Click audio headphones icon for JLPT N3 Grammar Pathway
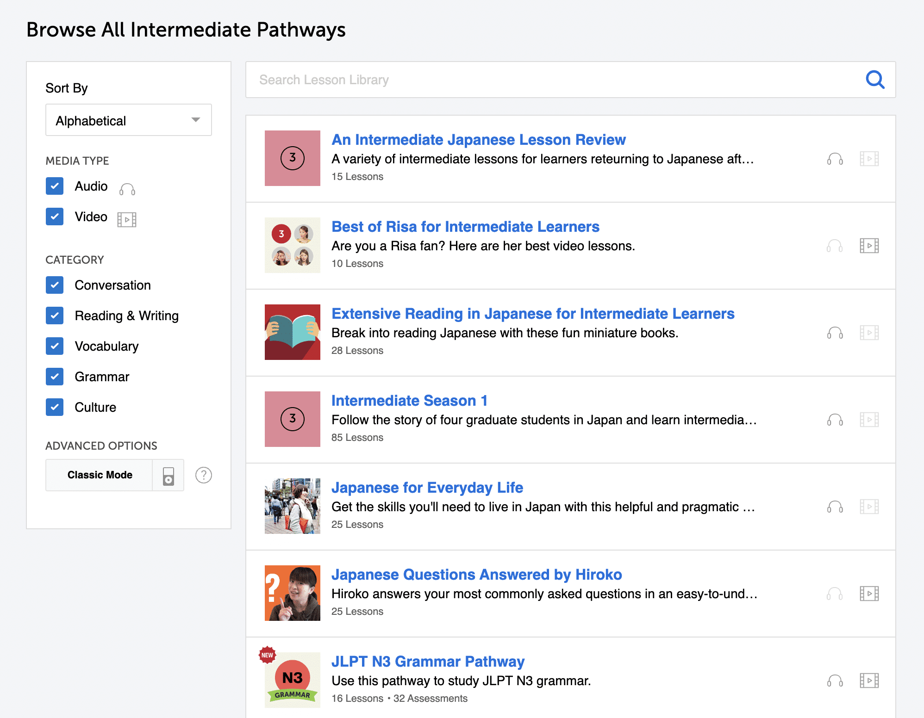 pos(835,681)
